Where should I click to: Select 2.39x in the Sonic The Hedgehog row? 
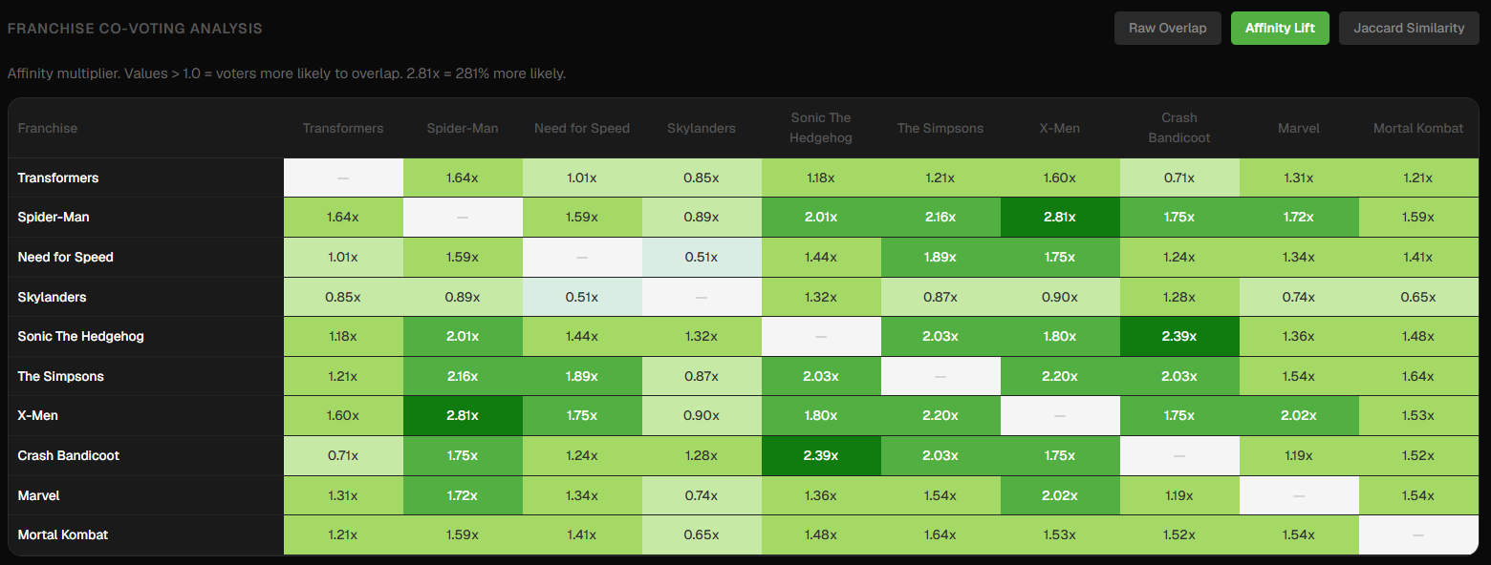pos(1179,337)
